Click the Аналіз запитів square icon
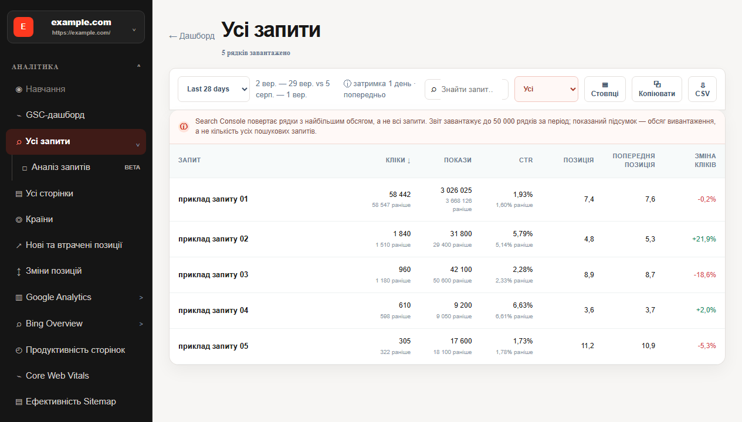 (x=25, y=168)
